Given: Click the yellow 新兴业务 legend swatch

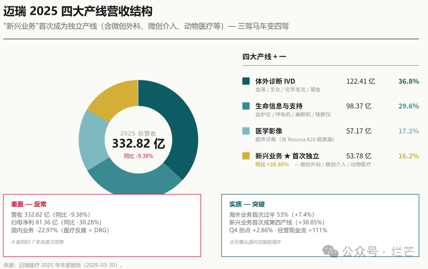Looking at the screenshot, I should (246, 156).
